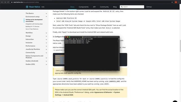Open Out-of-Tree Platforms page

pyautogui.click(x=32, y=29)
